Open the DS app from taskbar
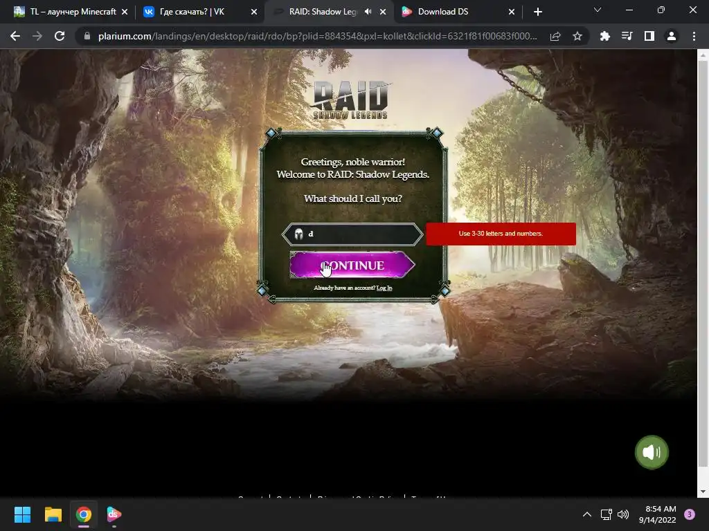Image resolution: width=709 pixels, height=531 pixels. pos(114,514)
